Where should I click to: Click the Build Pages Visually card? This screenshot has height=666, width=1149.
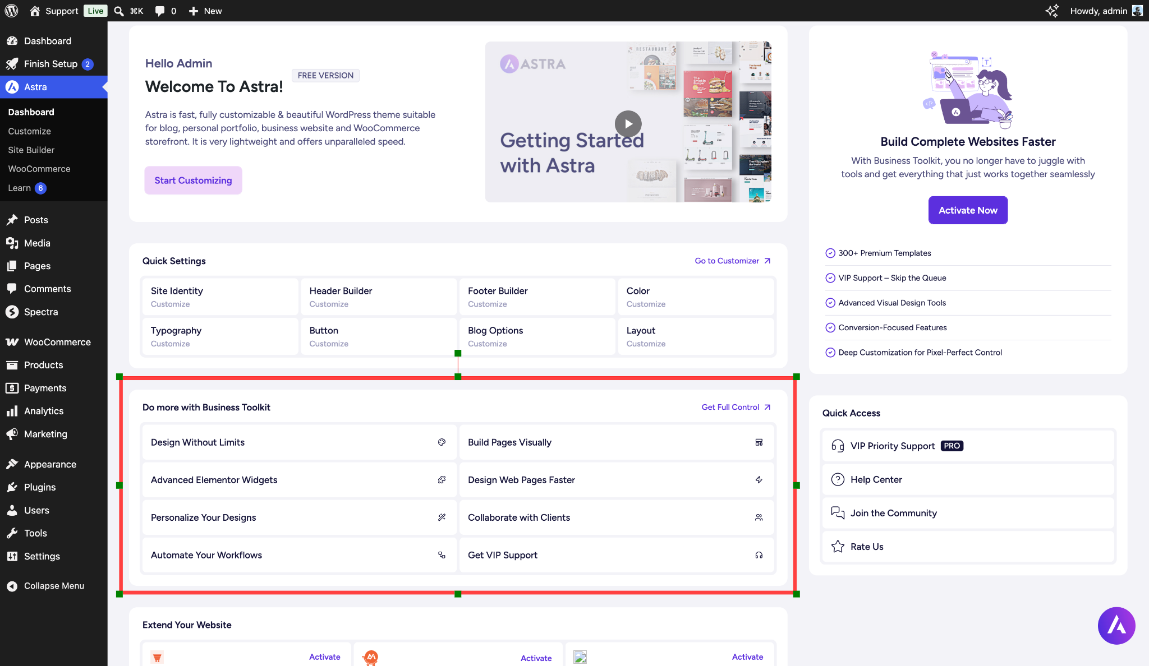tap(617, 442)
